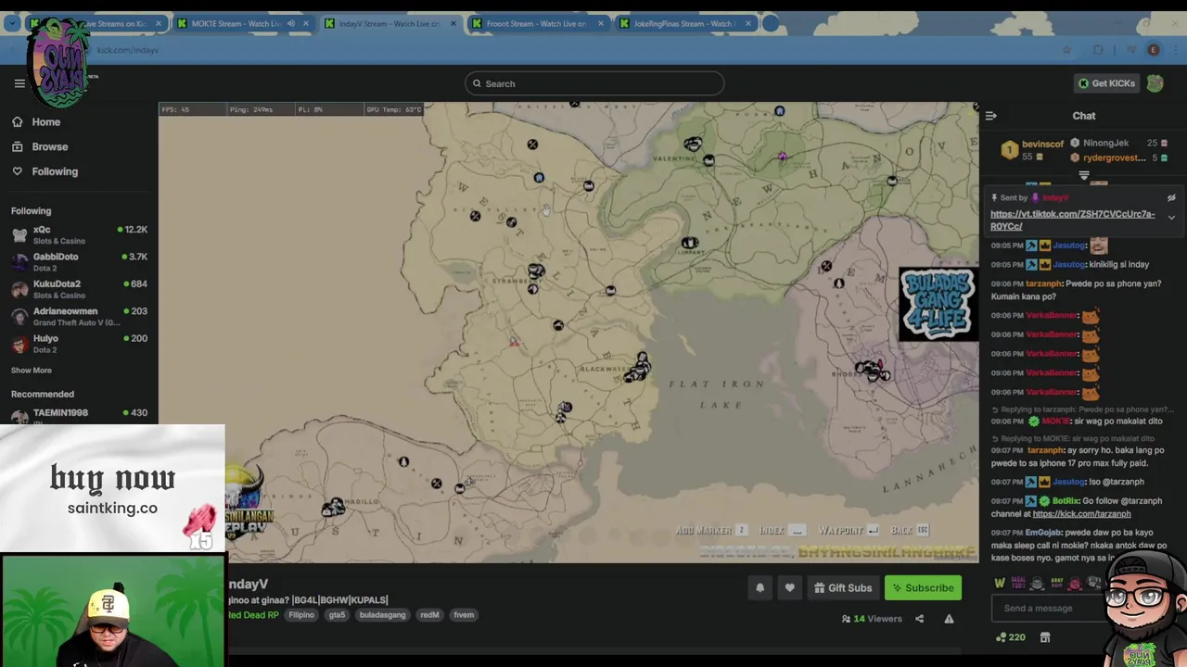Click the gta5 stream tag
The image size is (1187, 667).
coord(337,615)
